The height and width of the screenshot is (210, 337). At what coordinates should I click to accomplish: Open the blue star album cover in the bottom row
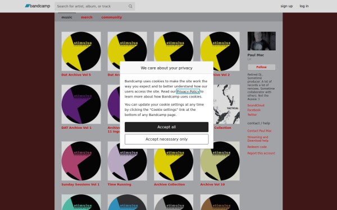[x=127, y=202]
